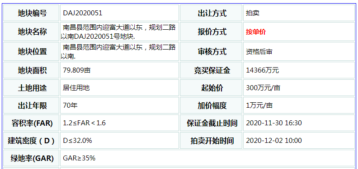Click the 1.2≤FAR<1.6 value
The image size is (358, 169).
tap(84, 123)
